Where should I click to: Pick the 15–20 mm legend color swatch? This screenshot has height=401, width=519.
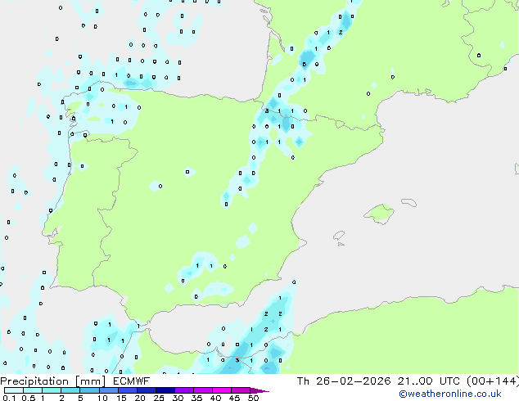click(128, 390)
